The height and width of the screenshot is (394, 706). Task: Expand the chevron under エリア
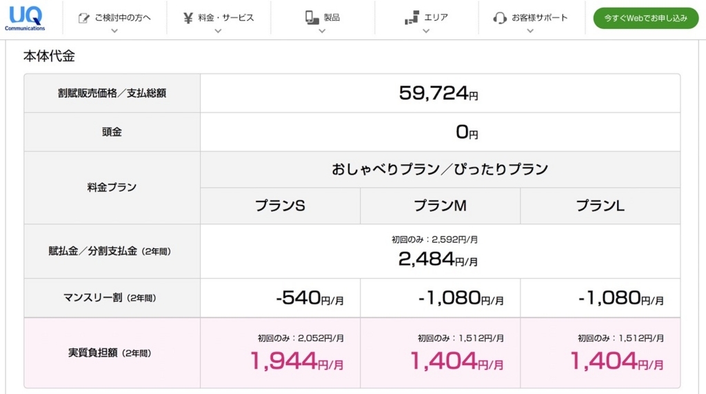[x=426, y=30]
